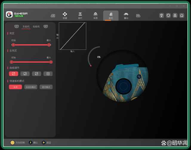This screenshot has height=150, width=191.
Task: Click the 曲线调节 section label
Action: [14, 68]
